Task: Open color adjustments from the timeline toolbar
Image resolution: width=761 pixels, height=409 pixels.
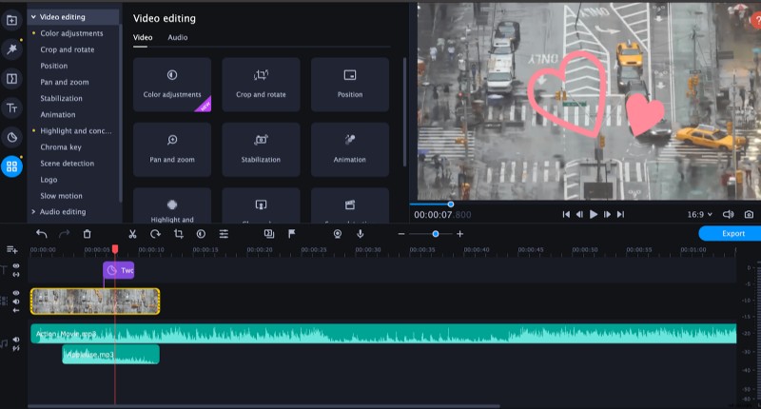Action: [201, 234]
